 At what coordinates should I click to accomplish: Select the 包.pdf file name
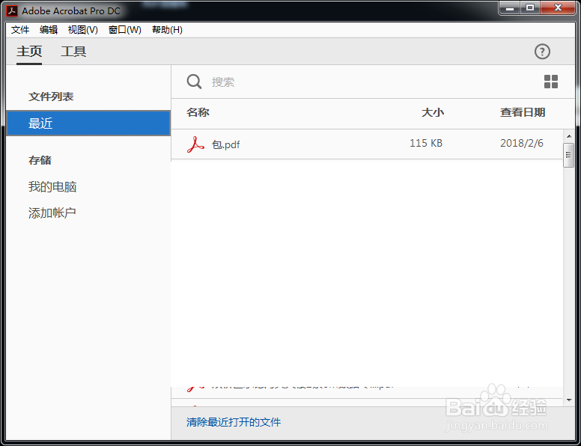coord(225,144)
